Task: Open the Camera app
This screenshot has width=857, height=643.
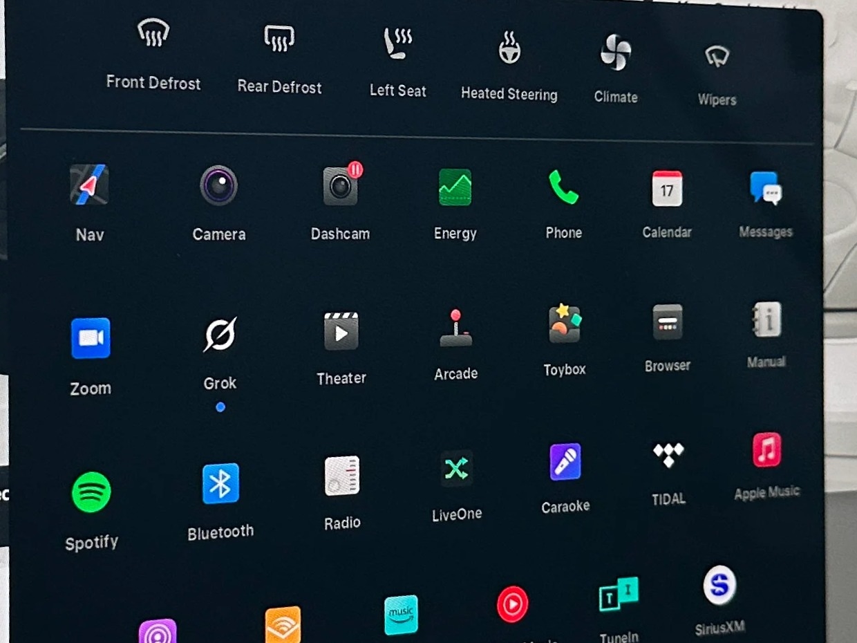Action: point(219,185)
